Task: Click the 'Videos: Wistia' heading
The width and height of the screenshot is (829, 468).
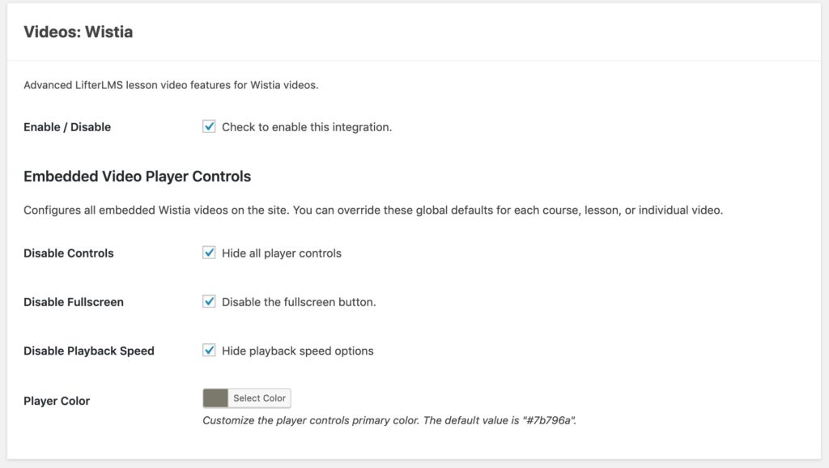Action: [79, 32]
